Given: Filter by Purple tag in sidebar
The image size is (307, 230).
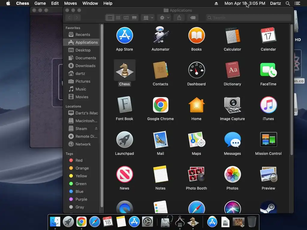Looking at the screenshot, I should click(82, 199).
